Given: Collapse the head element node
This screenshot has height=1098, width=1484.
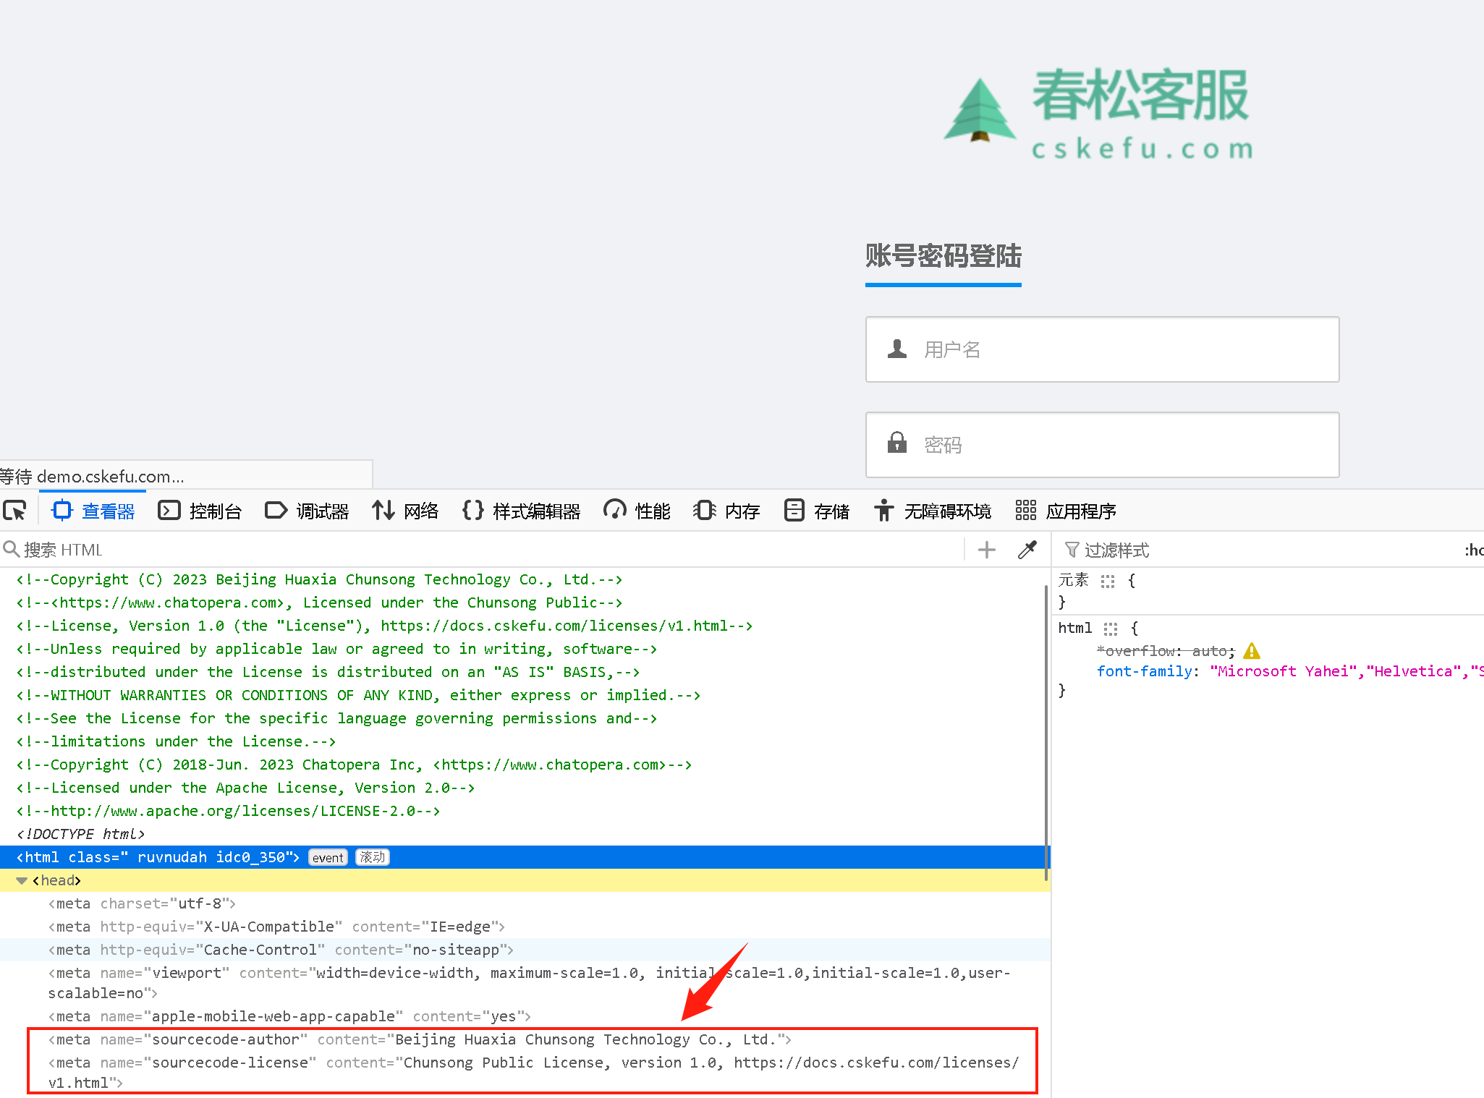Looking at the screenshot, I should (22, 880).
